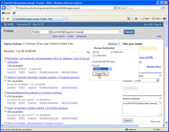Image resolution: width=169 pixels, height=132 pixels.
Task: Click the vertical scrollbar down arrow
Action: point(166,123)
